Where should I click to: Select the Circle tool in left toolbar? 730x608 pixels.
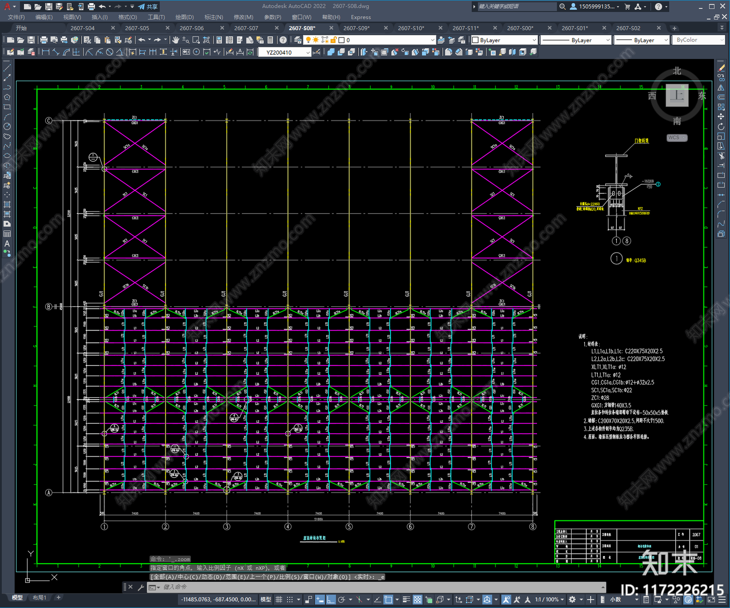7,126
